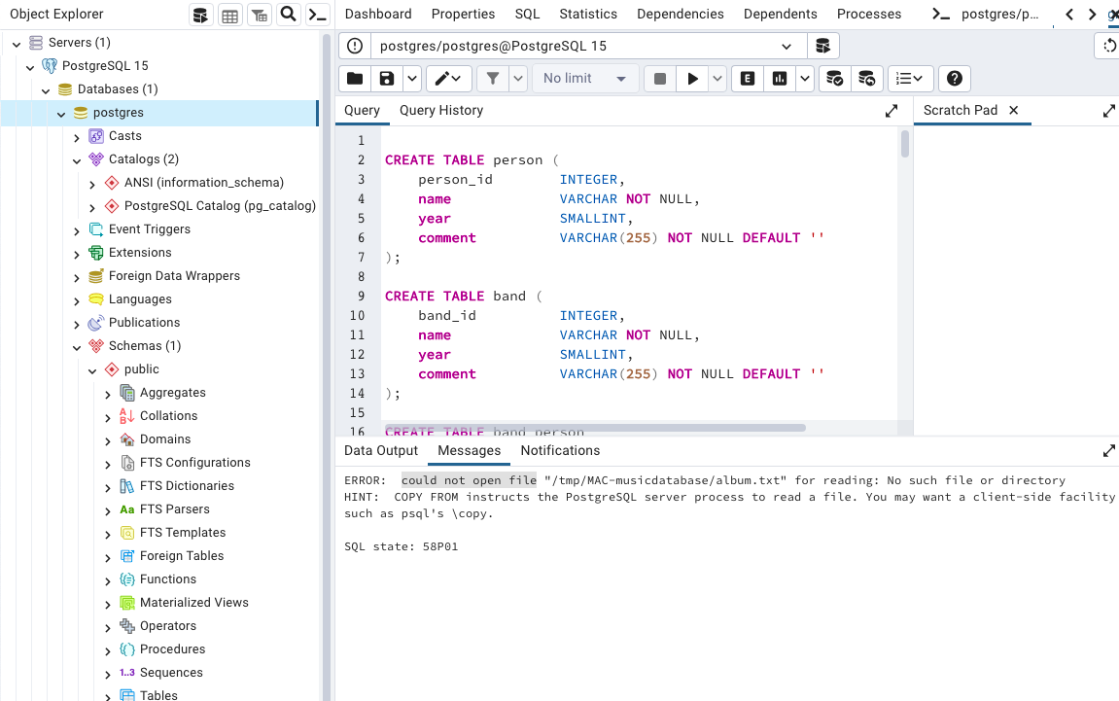Click the Open File folder icon
Screen dimensions: 1119x701
[355, 79]
